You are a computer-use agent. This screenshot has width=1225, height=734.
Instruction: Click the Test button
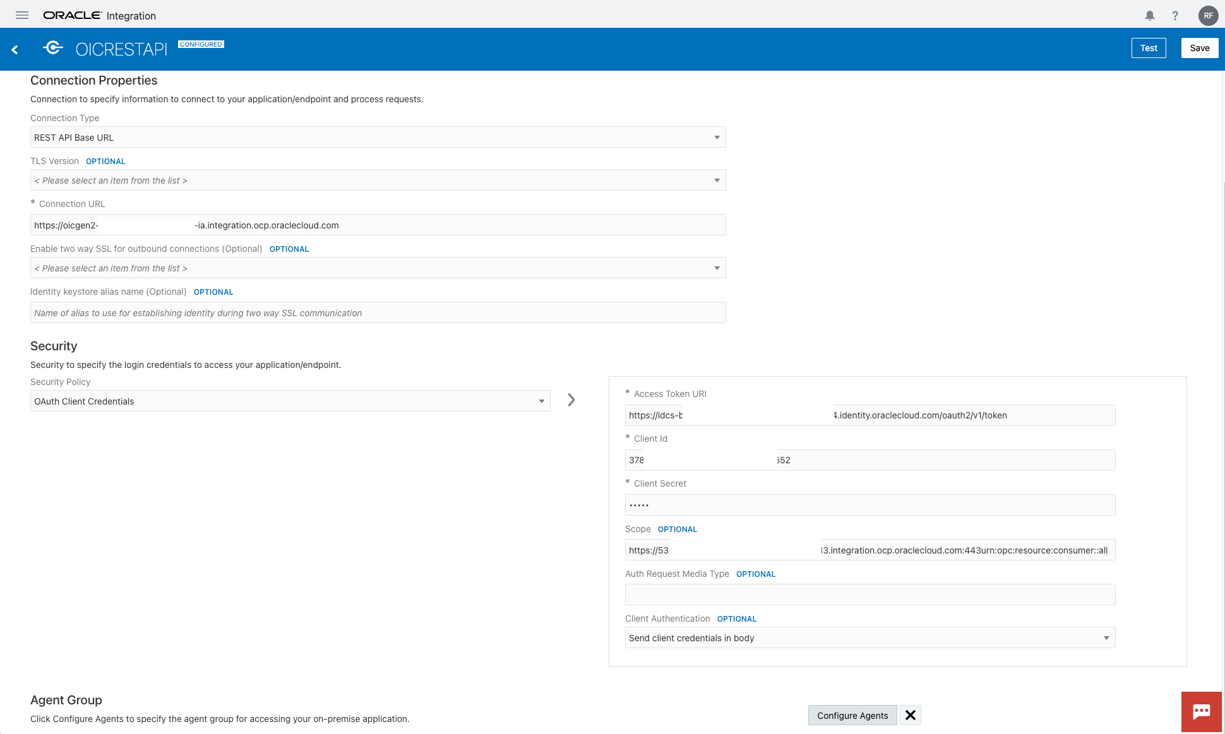pos(1148,47)
